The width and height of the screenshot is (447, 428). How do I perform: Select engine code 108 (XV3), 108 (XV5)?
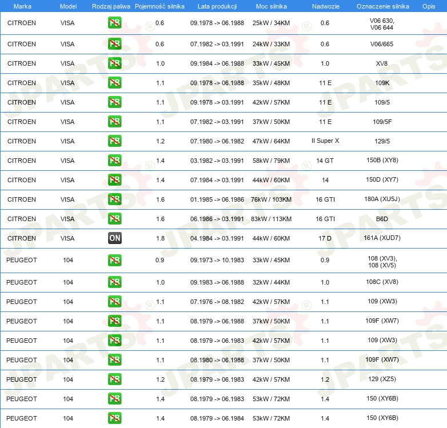click(382, 262)
